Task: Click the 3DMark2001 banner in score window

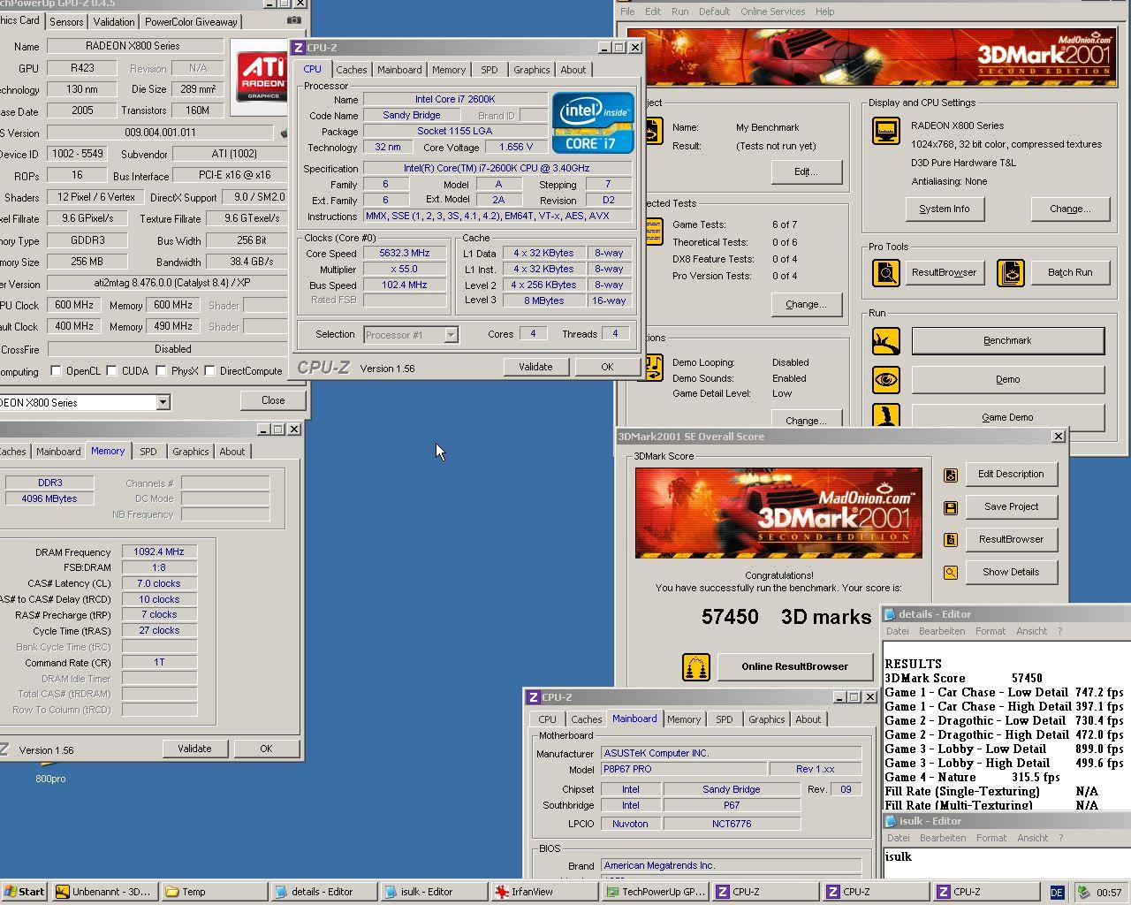Action: tap(778, 513)
